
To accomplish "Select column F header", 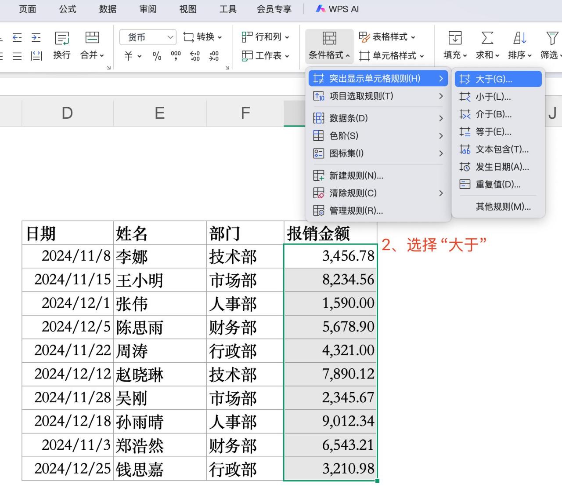I will 245,113.
